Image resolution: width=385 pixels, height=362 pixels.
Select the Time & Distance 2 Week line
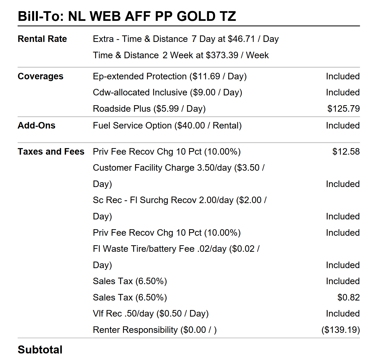181,55
